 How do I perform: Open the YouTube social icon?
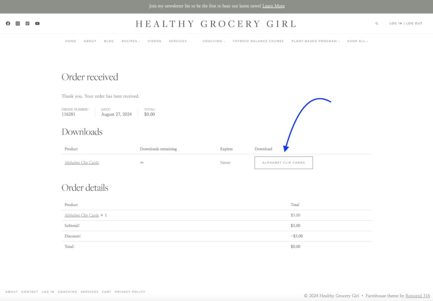[37, 24]
